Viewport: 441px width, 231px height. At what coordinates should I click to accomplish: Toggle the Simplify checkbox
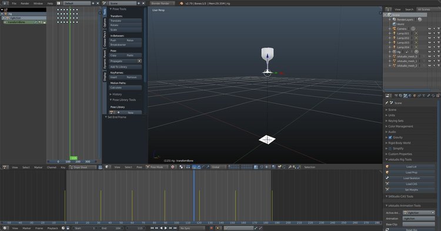[390, 148]
